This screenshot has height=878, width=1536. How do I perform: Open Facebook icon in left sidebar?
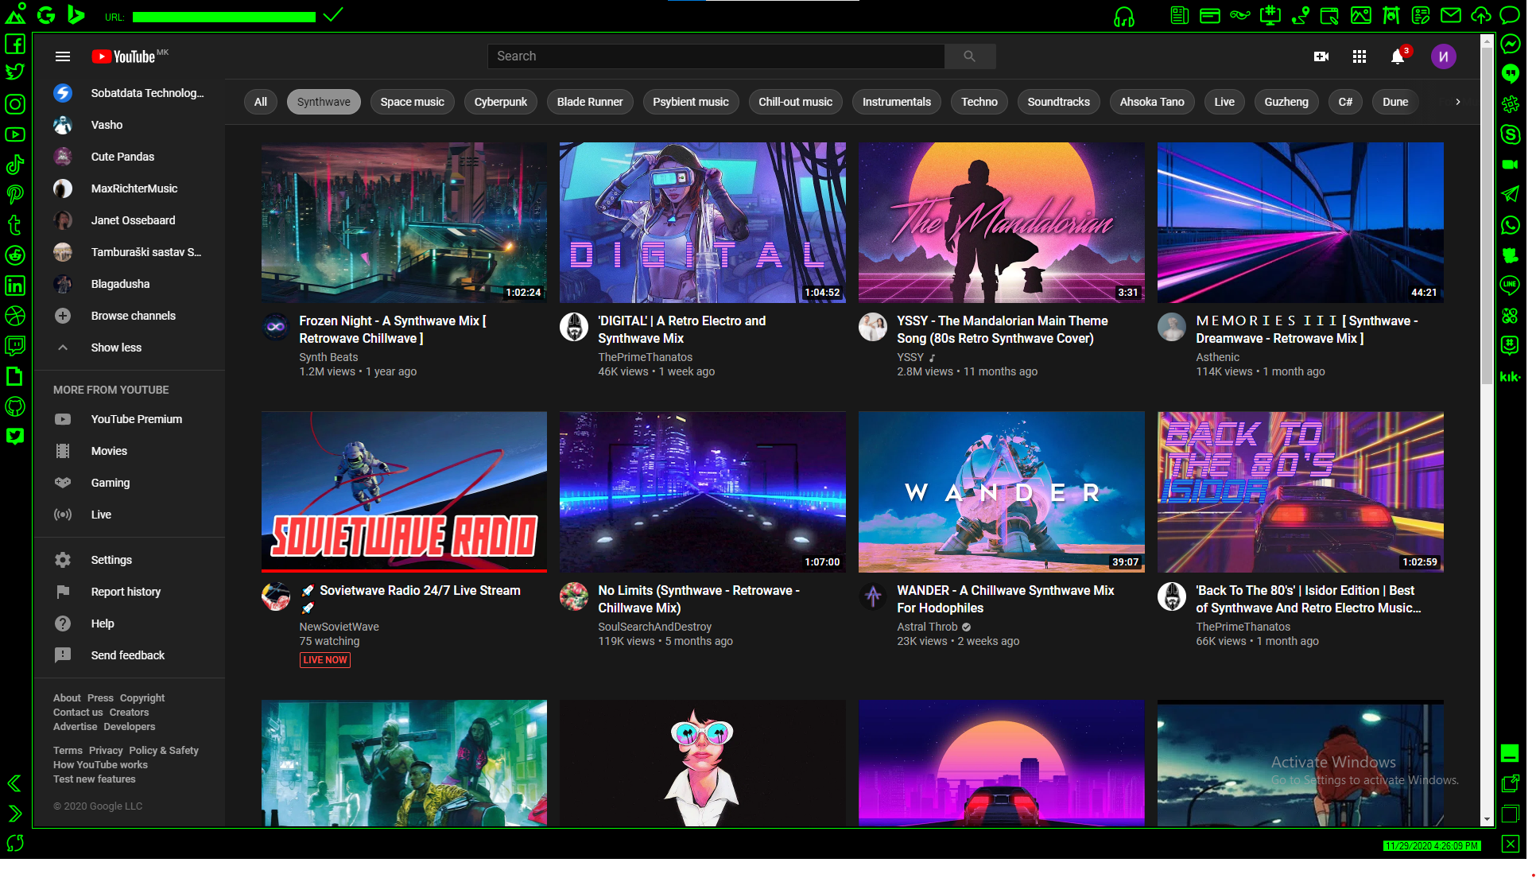coord(15,44)
